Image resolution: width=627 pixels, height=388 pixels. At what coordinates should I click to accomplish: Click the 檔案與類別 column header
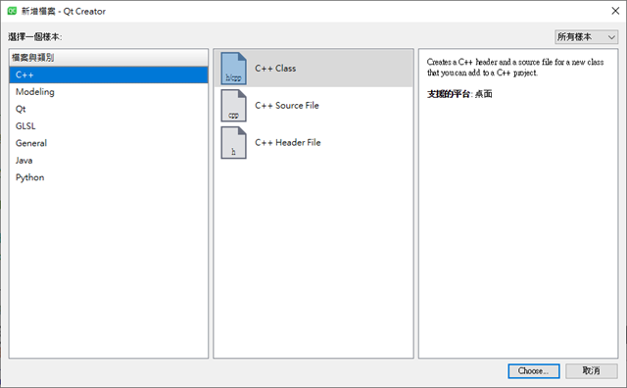click(109, 58)
